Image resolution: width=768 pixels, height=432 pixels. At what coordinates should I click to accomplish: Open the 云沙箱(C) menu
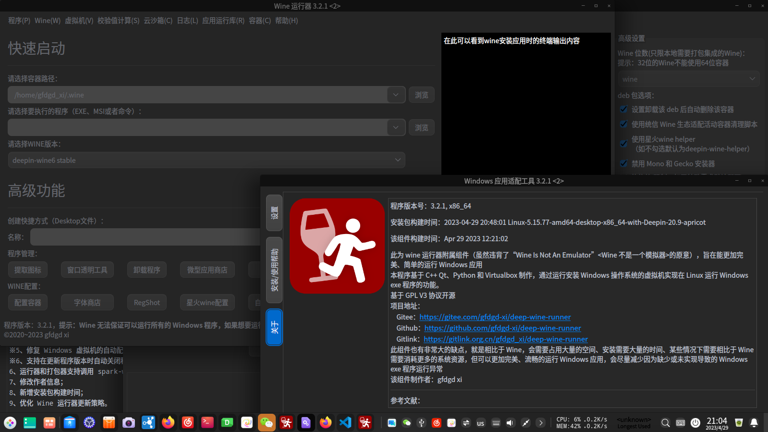tap(158, 21)
